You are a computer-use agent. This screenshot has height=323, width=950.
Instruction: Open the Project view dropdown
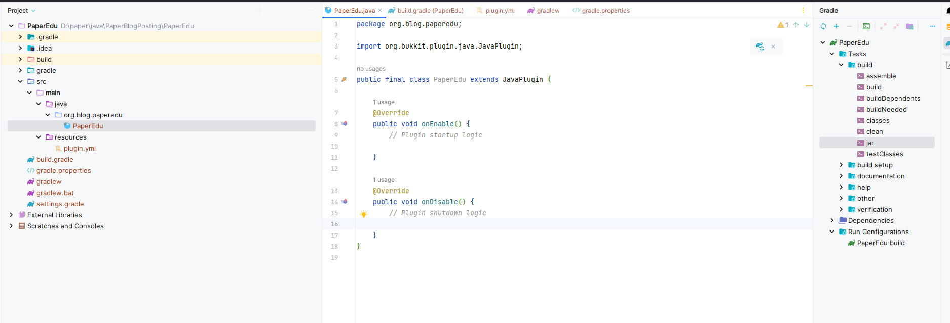(22, 10)
